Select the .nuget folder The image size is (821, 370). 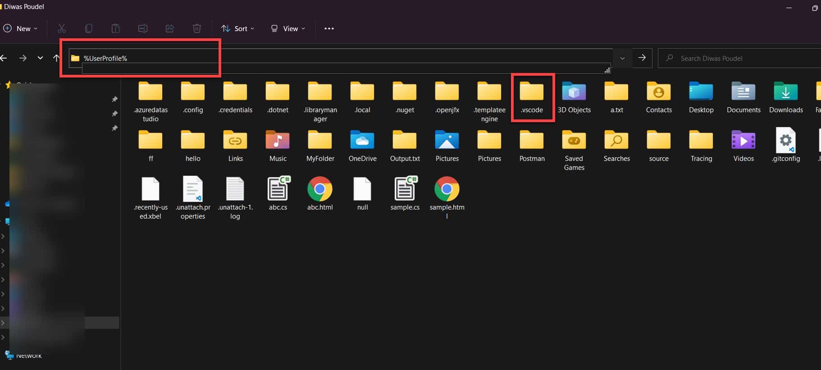(x=405, y=98)
